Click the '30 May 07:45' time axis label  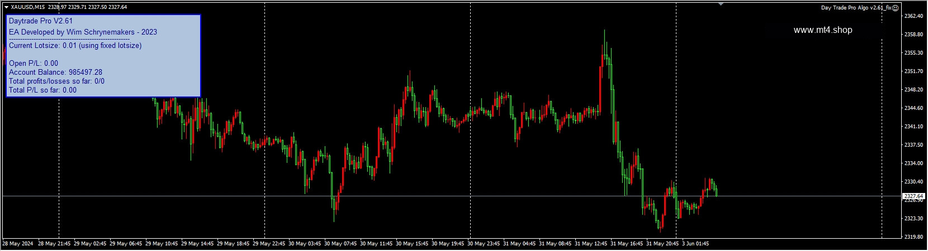point(340,244)
